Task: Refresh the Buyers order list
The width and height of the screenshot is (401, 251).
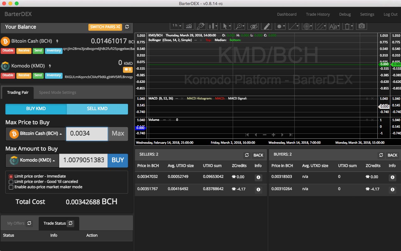Action: (x=381, y=155)
